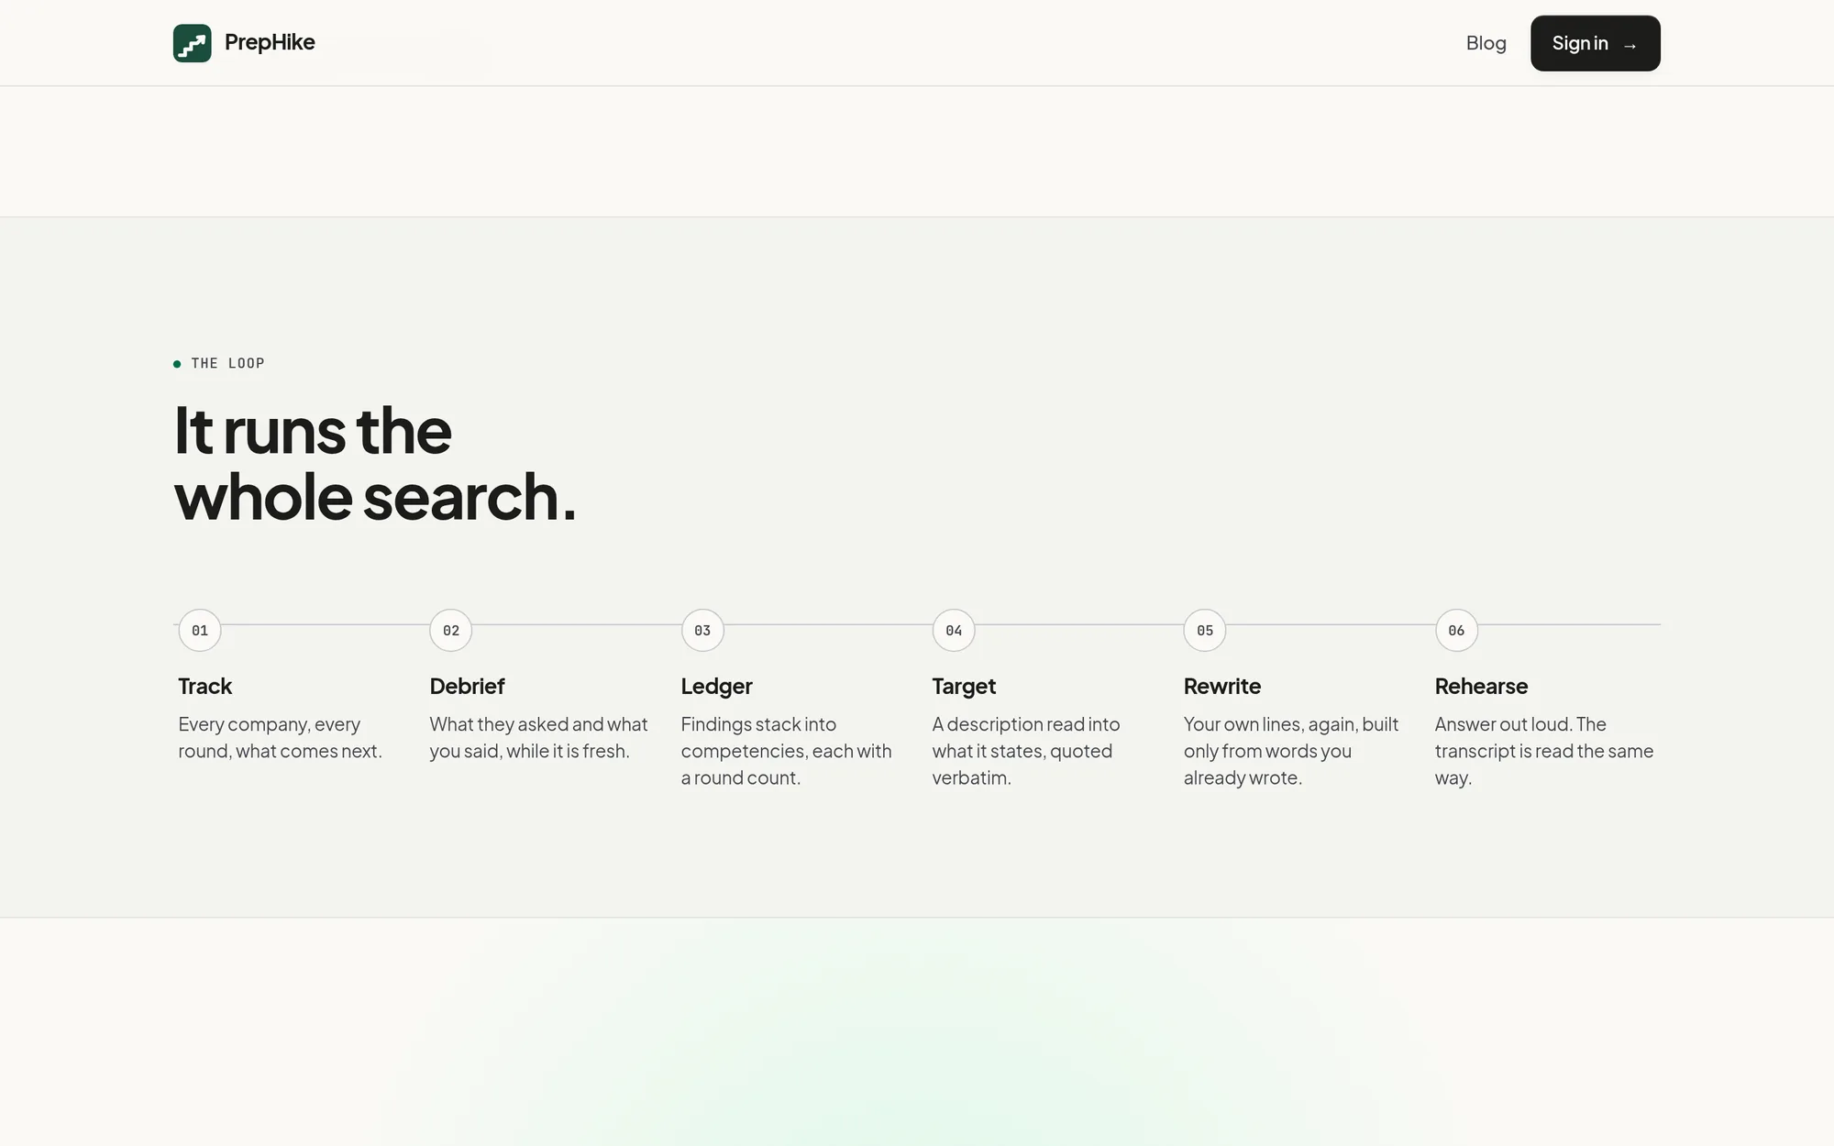The width and height of the screenshot is (1834, 1146).
Task: Click the Track step heading
Action: point(205,686)
